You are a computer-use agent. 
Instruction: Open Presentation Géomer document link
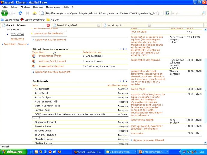[x=51, y=67]
